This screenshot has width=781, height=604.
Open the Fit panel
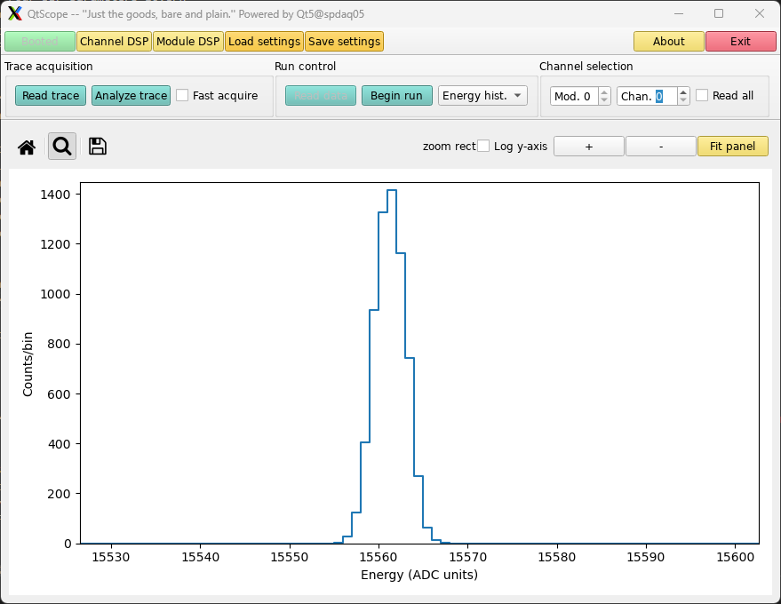click(733, 147)
